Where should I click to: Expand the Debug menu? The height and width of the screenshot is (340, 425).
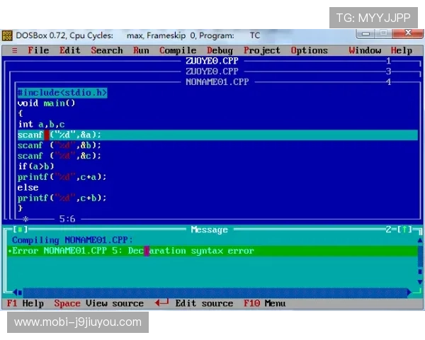tap(220, 50)
